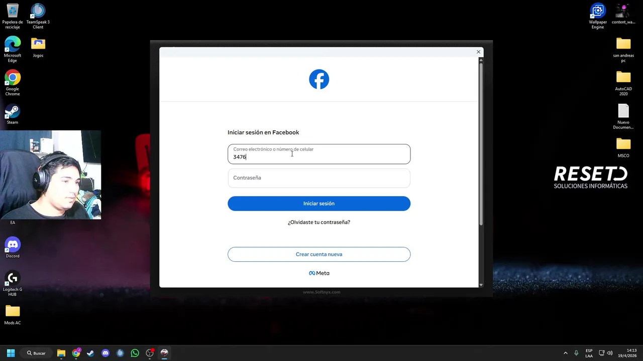Open the content_wa... desktop icon
This screenshot has width=643, height=361.
[x=623, y=14]
